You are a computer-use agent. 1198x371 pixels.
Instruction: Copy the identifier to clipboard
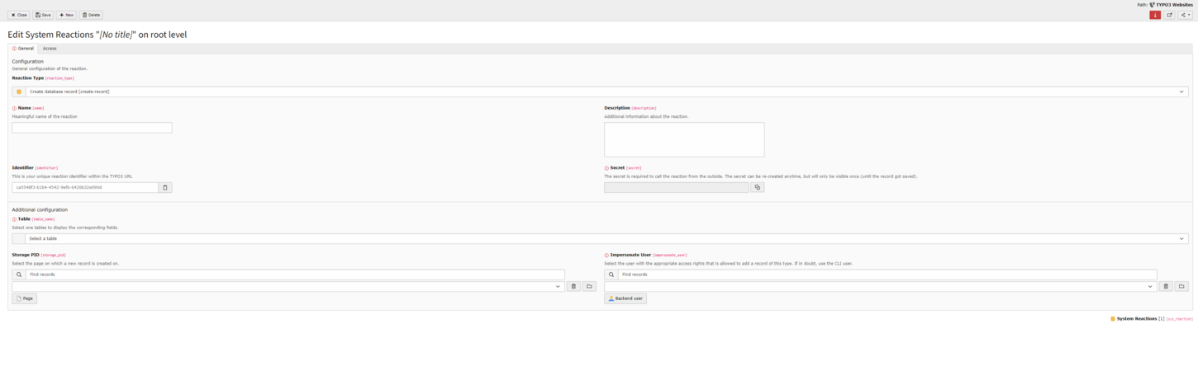[x=165, y=187]
